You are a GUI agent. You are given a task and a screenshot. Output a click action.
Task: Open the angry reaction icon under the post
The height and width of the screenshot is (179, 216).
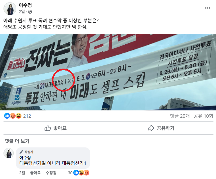pos(13,116)
